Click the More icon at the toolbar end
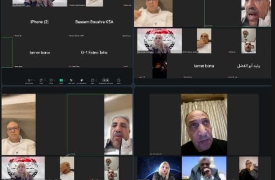The height and width of the screenshot is (180, 275). click(119, 80)
